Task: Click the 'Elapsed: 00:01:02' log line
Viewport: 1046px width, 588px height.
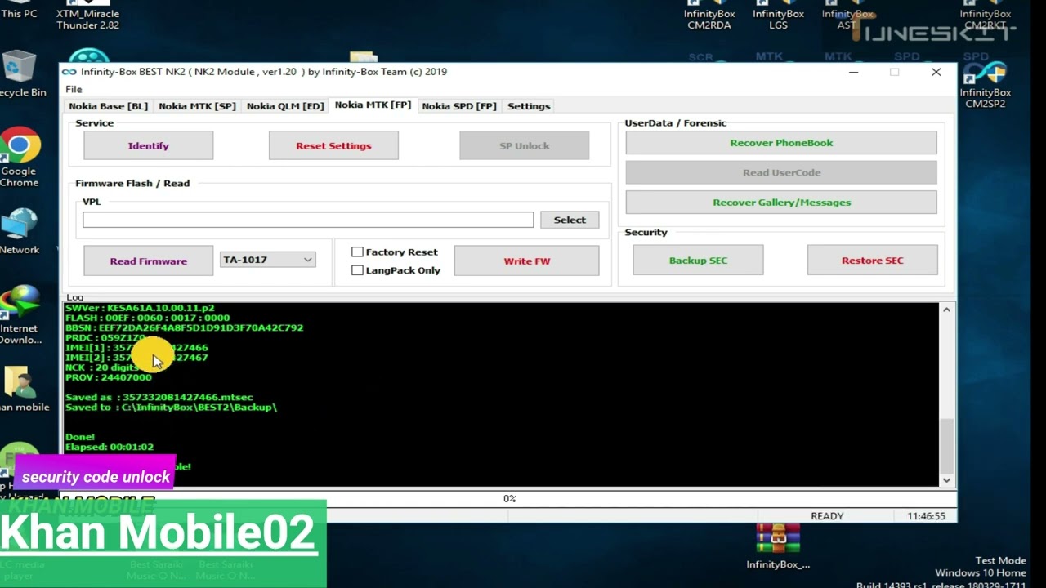Action: pyautogui.click(x=110, y=447)
